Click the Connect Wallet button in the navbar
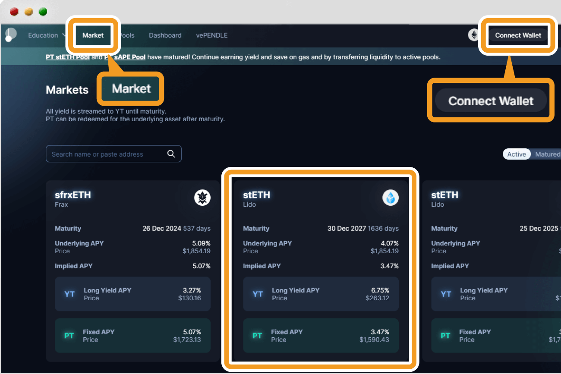The width and height of the screenshot is (561, 374). [518, 35]
